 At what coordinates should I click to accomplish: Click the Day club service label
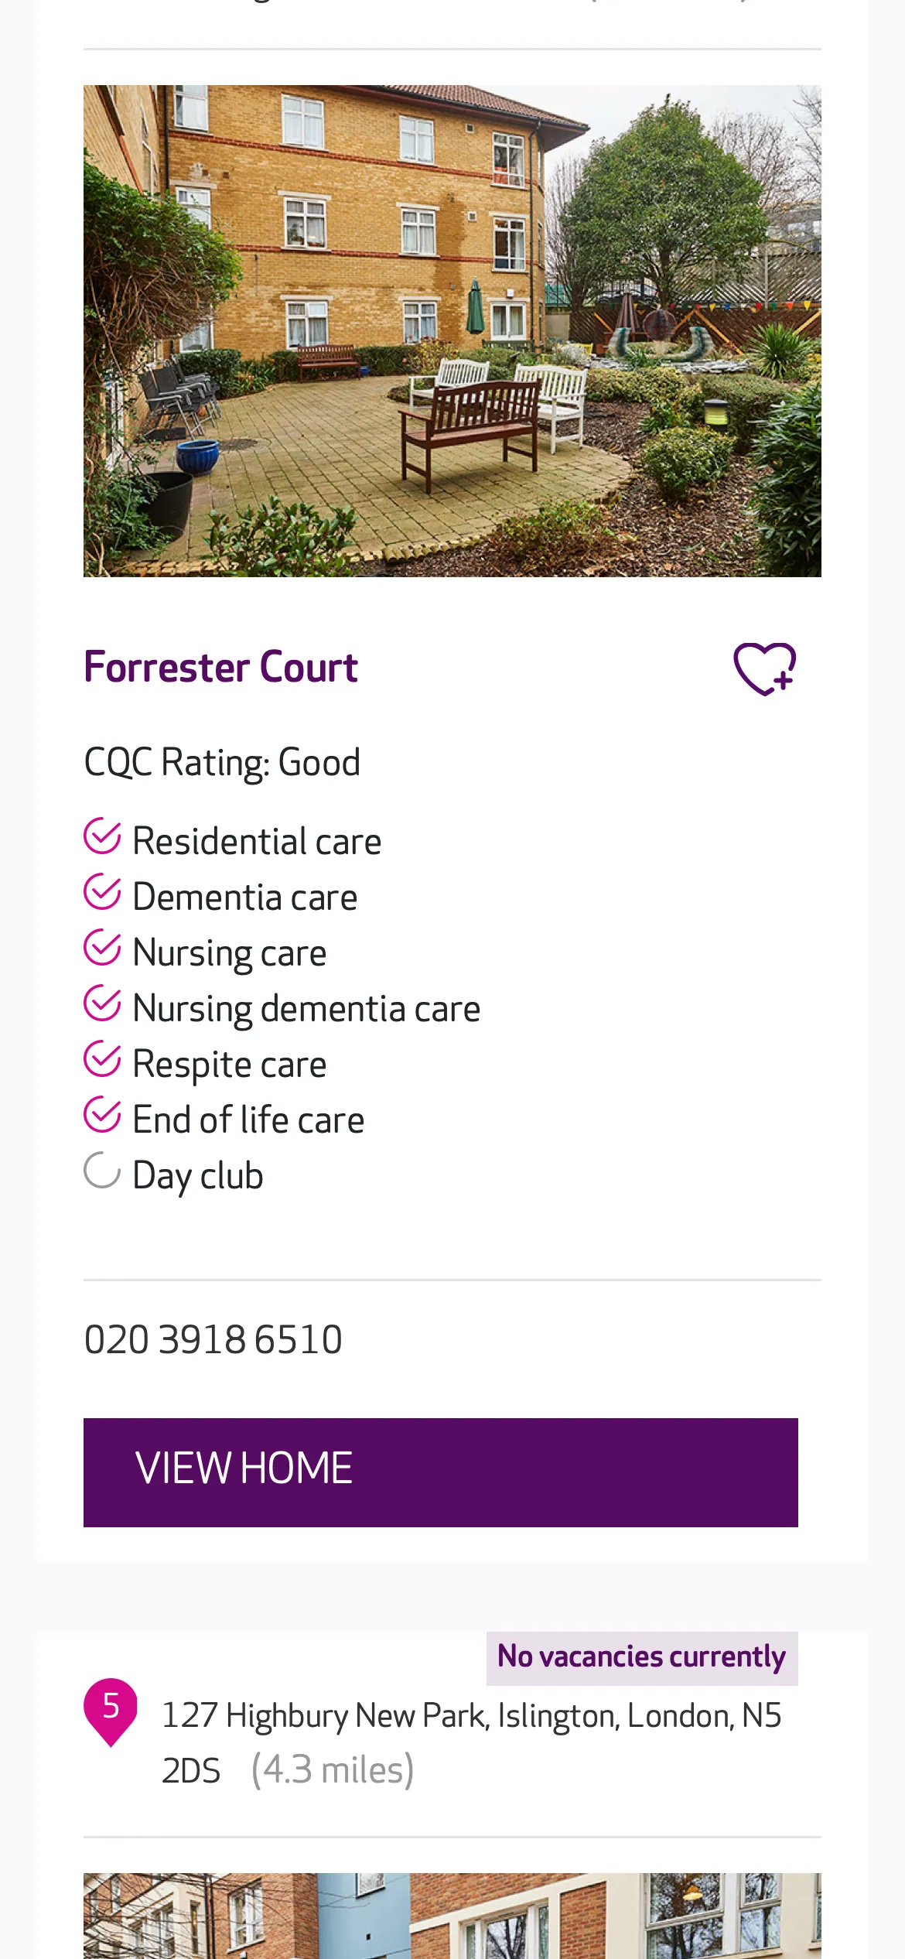pyautogui.click(x=198, y=1176)
